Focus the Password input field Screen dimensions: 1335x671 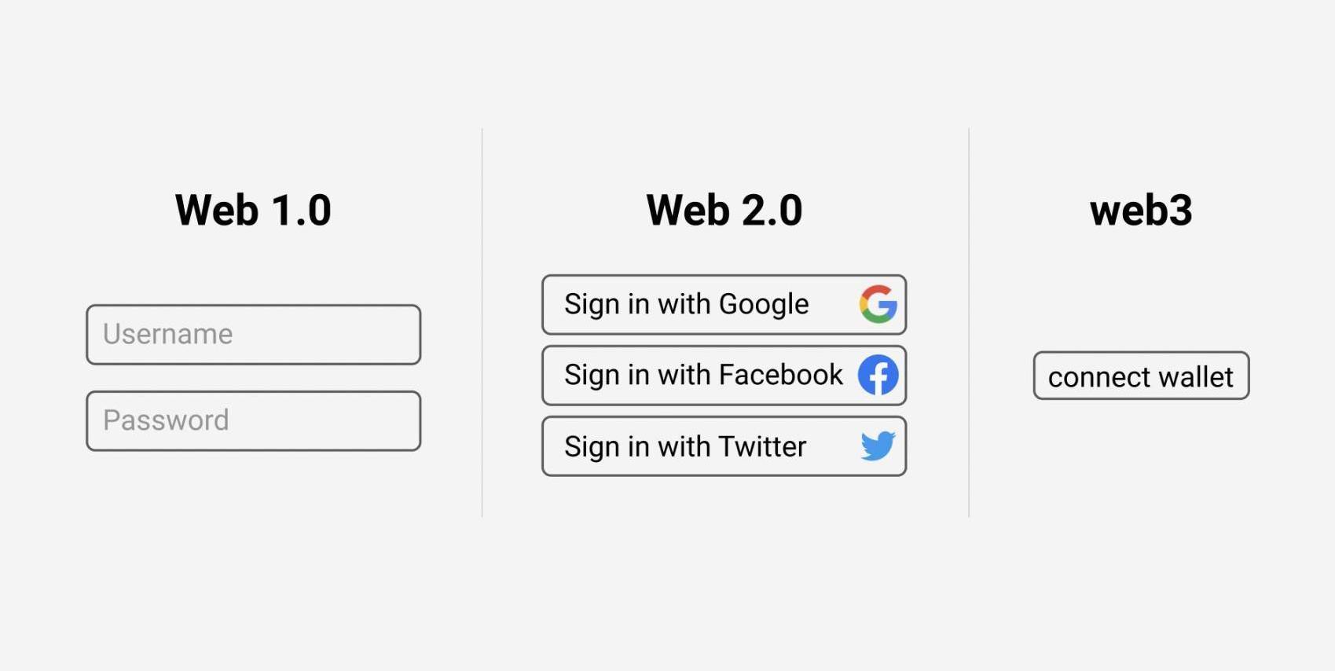(x=253, y=421)
